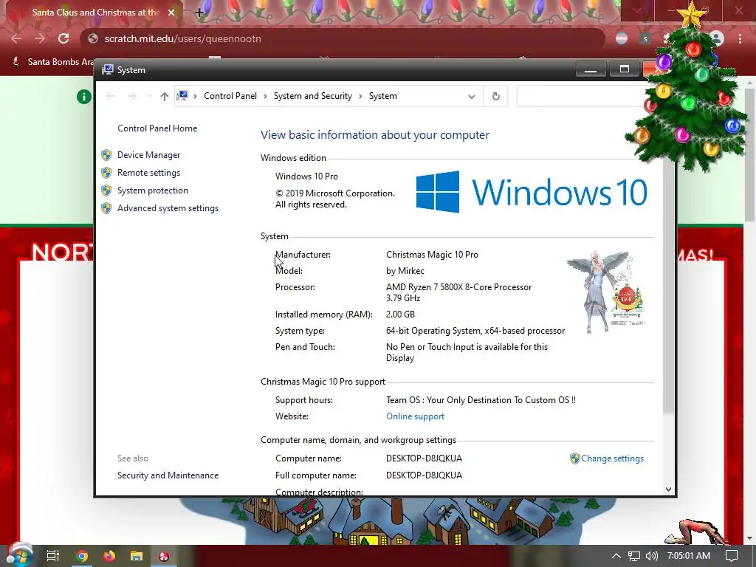
Task: Click the Christmas angel OEM logo
Action: [x=606, y=292]
